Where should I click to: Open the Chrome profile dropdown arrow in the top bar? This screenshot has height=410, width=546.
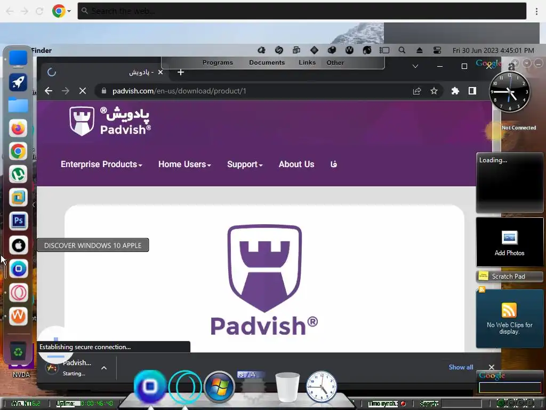(x=69, y=11)
